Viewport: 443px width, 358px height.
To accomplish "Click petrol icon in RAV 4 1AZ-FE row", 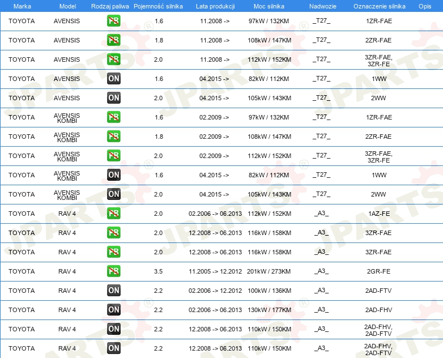I will pos(113,214).
